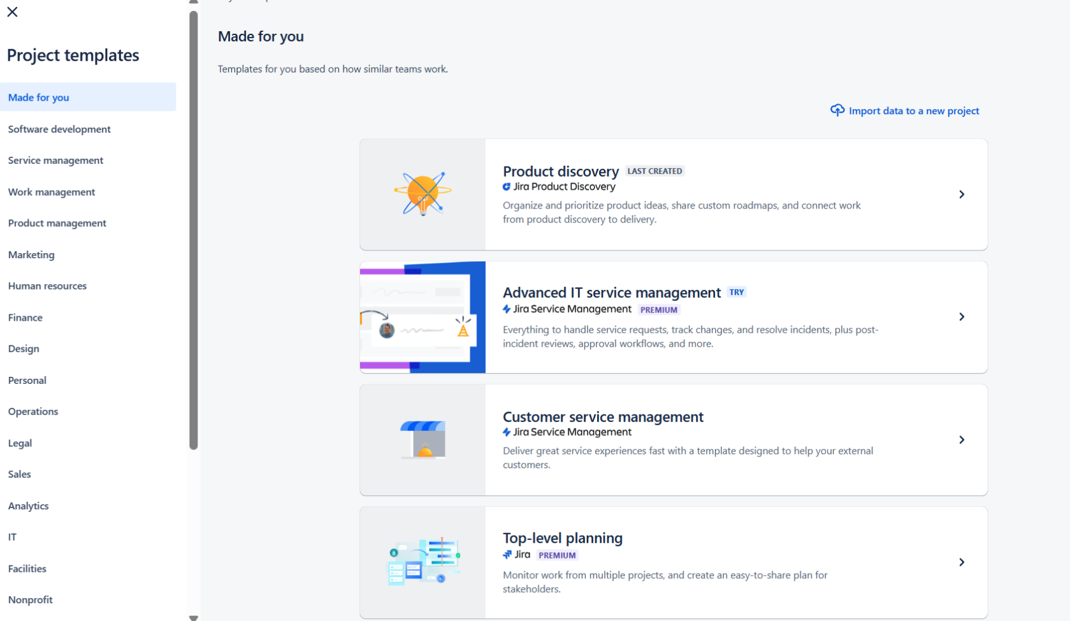
Task: Click the sidebar scroll down arrow
Action: point(194,617)
